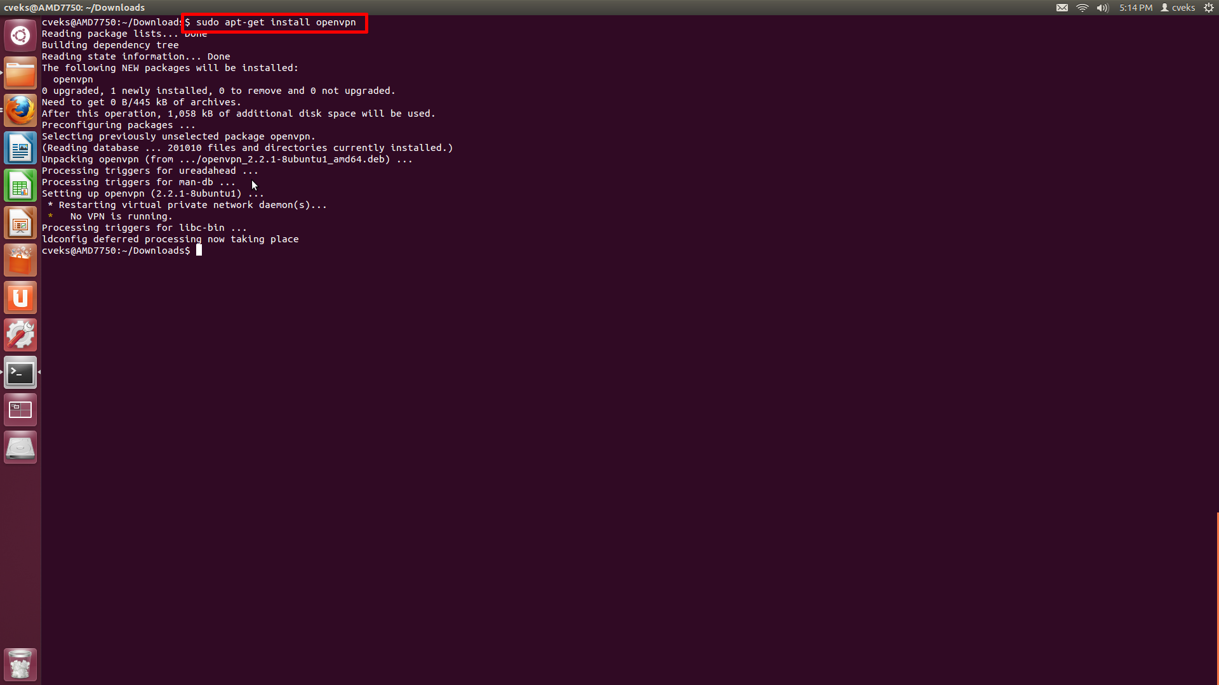Click 'Processing triggers for man-db ...'
The height and width of the screenshot is (685, 1219).
138,182
